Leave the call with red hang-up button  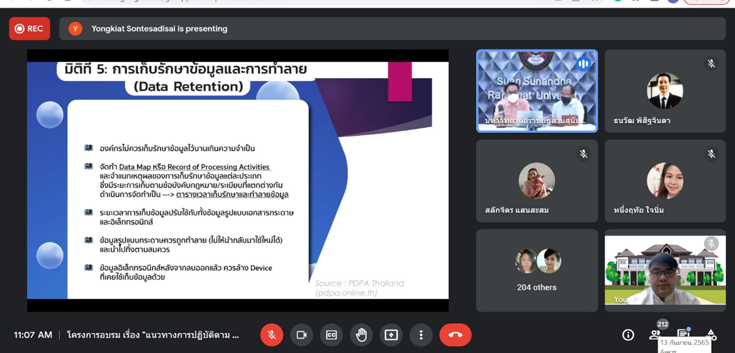(x=455, y=335)
